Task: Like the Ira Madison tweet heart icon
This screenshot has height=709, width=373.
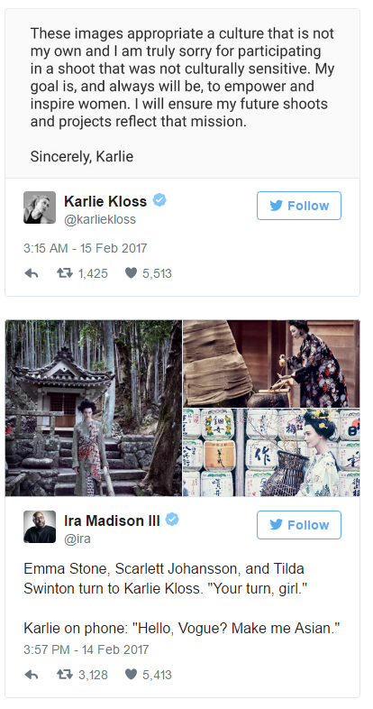Action: point(131,675)
